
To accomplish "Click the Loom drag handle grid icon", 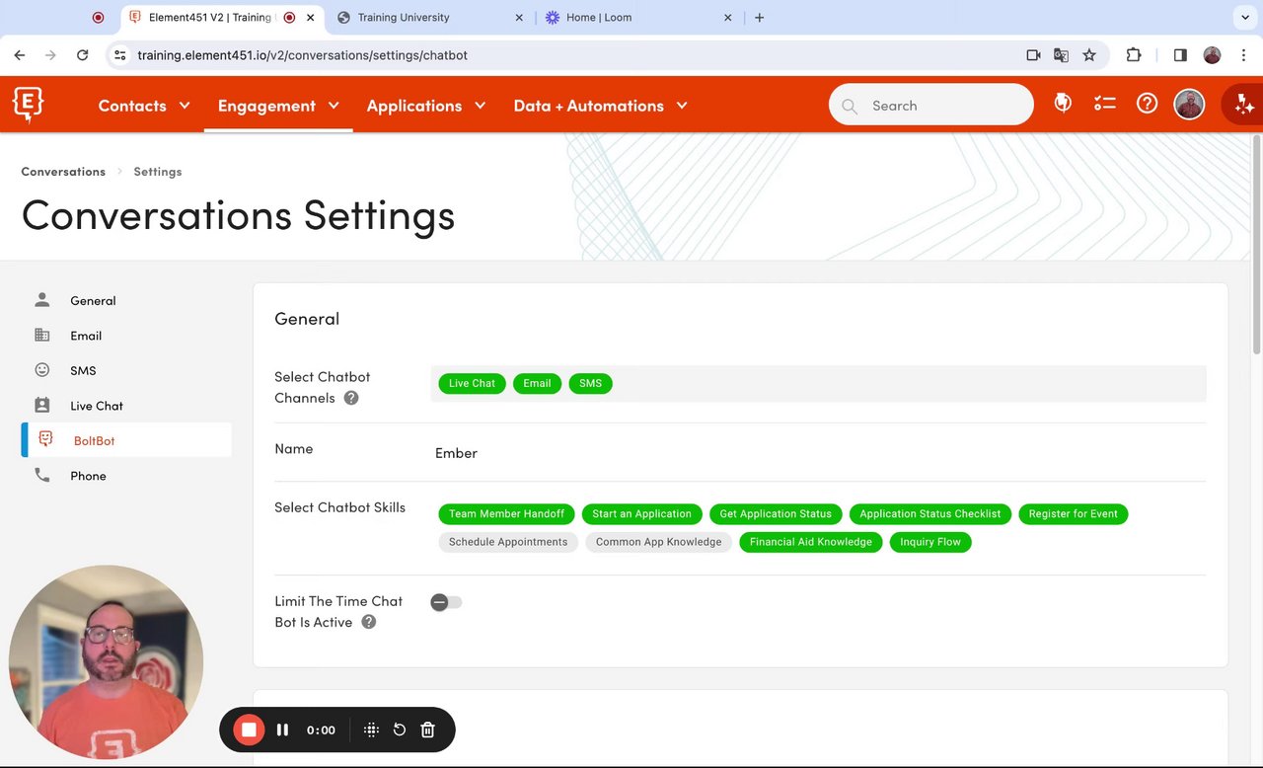I will [371, 730].
